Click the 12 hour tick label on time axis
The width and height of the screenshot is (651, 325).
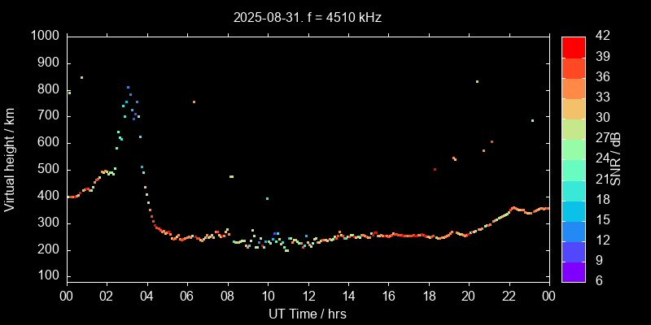tap(308, 296)
